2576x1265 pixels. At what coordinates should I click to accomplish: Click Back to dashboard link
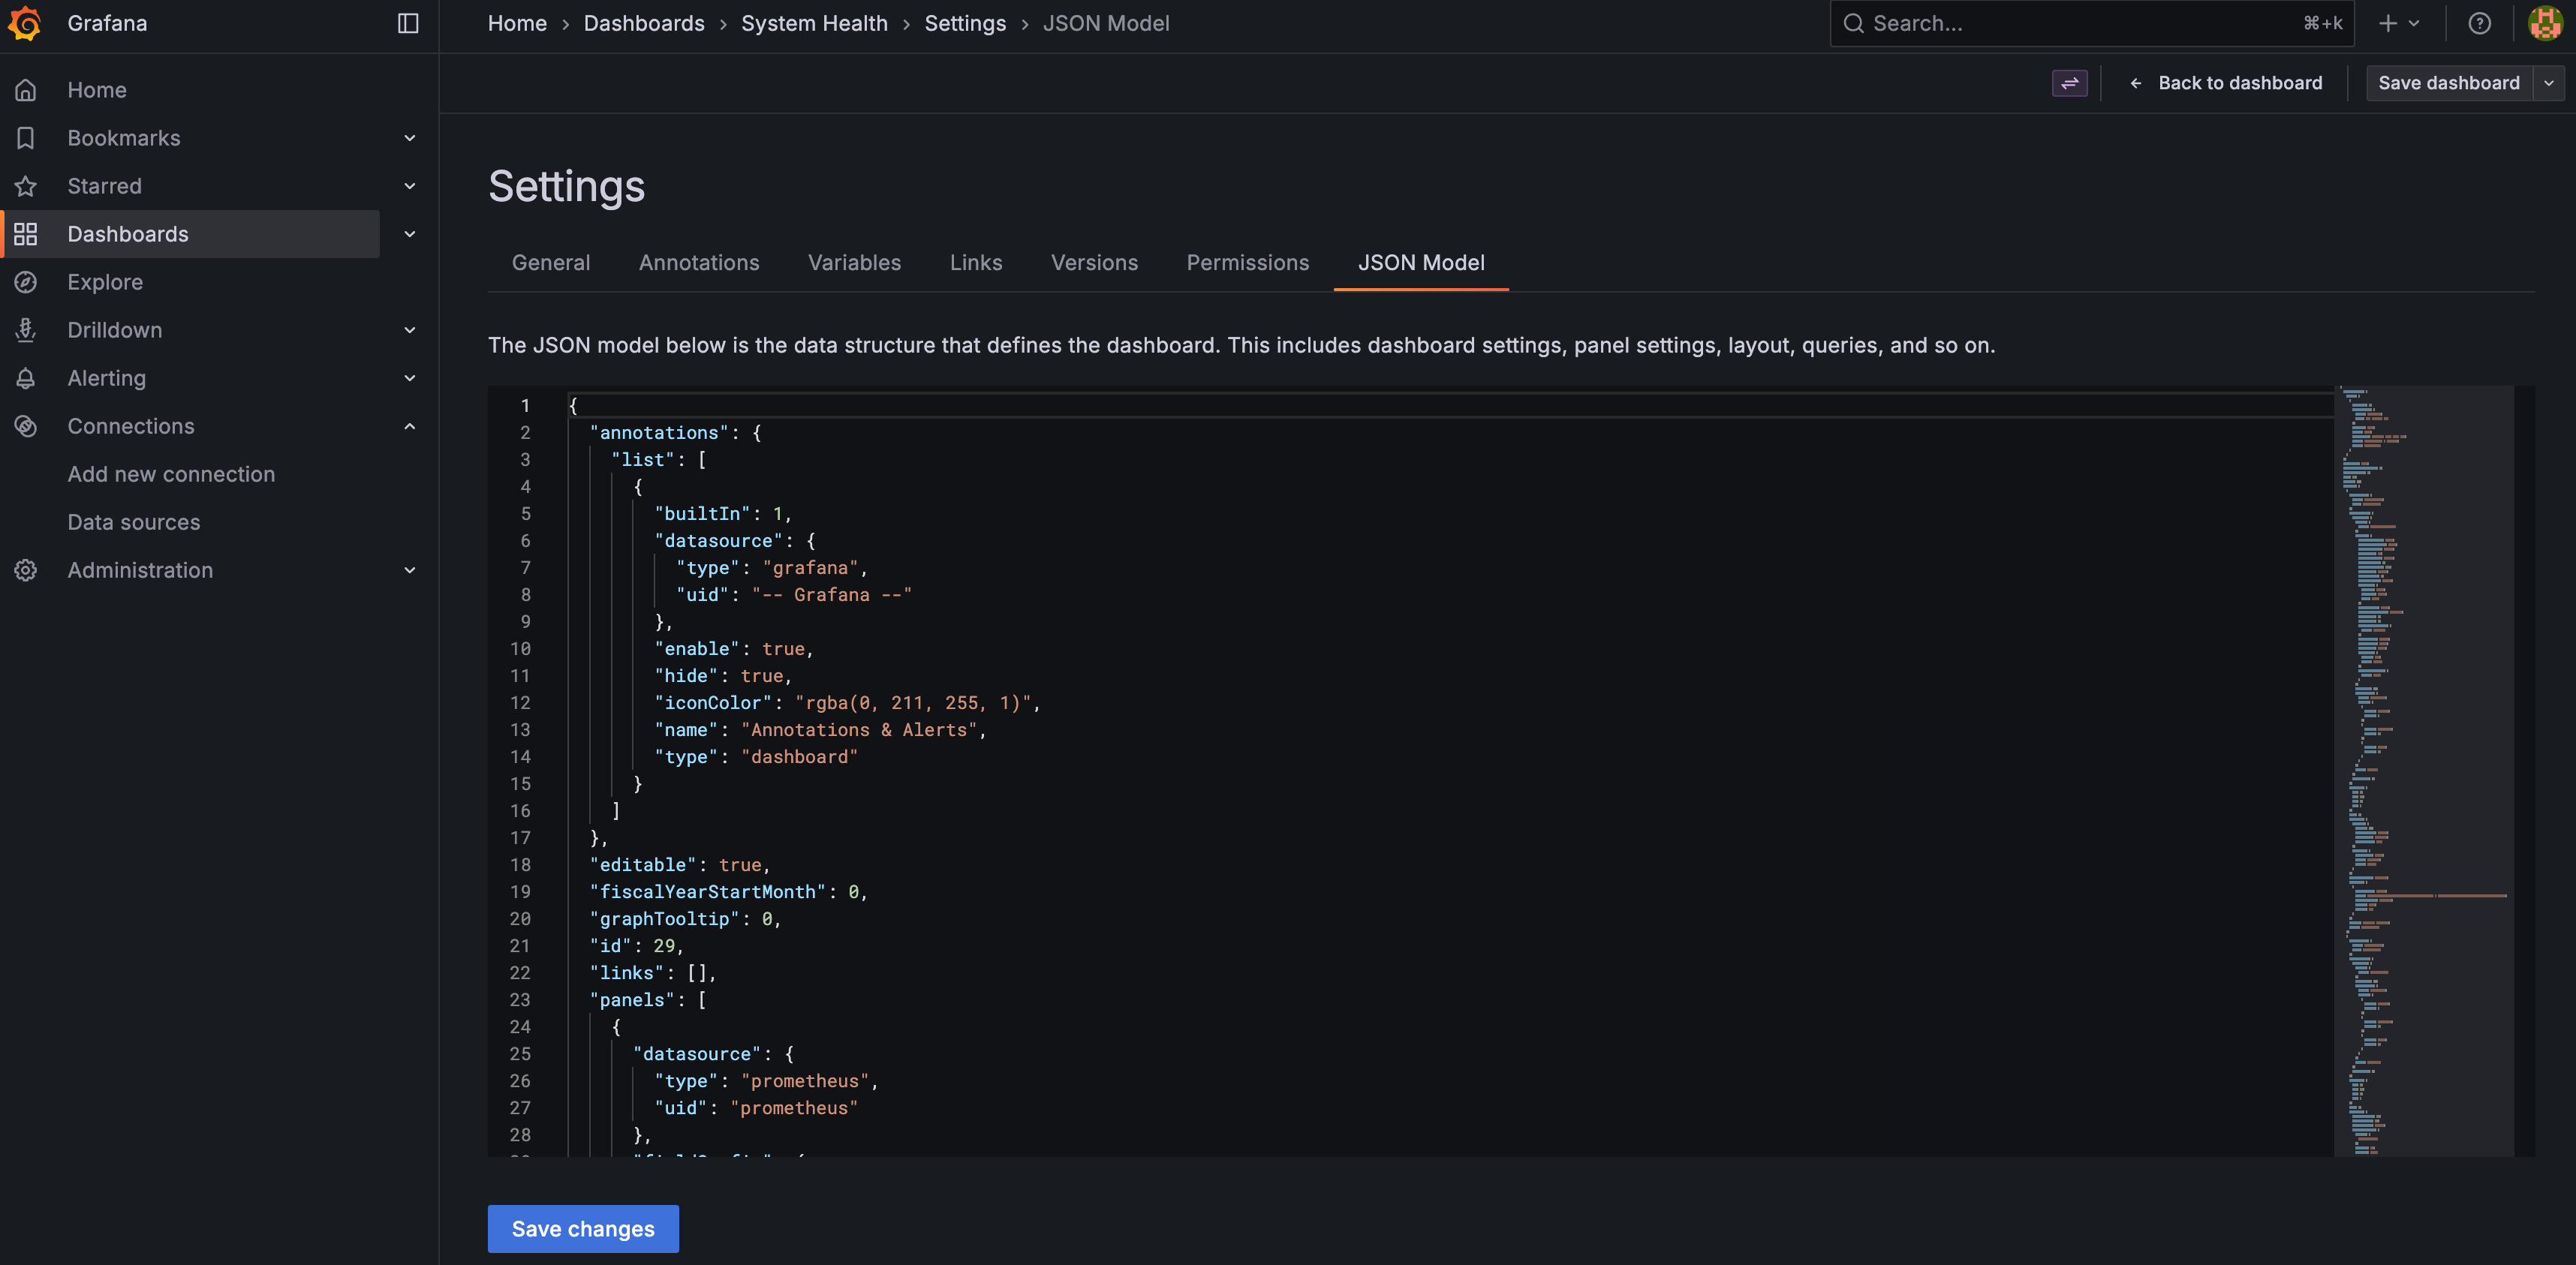tap(2225, 83)
